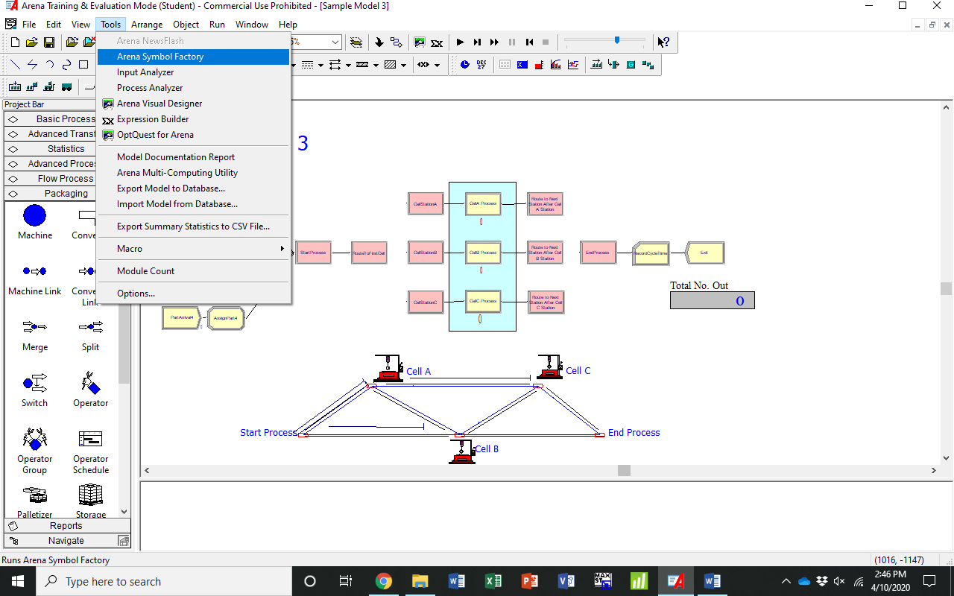Add a Level animation object

click(x=539, y=65)
